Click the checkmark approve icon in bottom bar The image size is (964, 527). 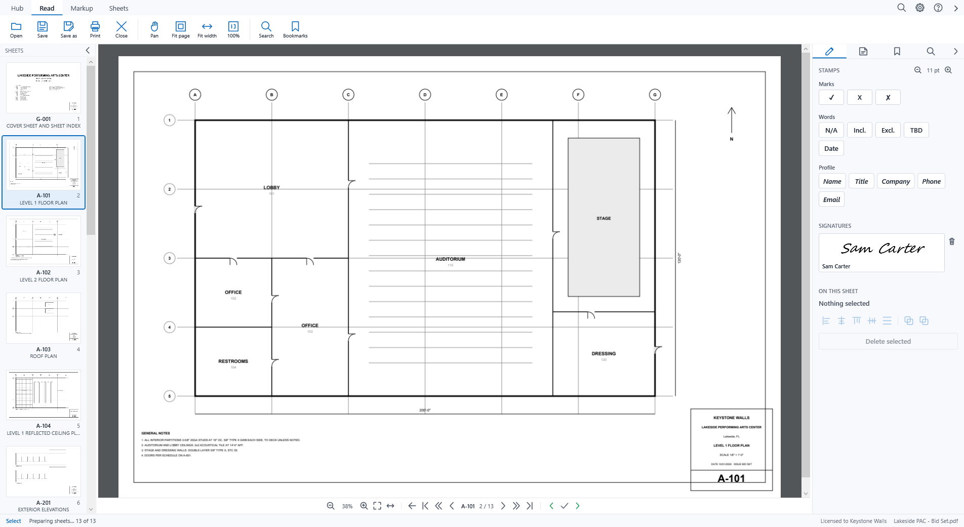point(565,506)
